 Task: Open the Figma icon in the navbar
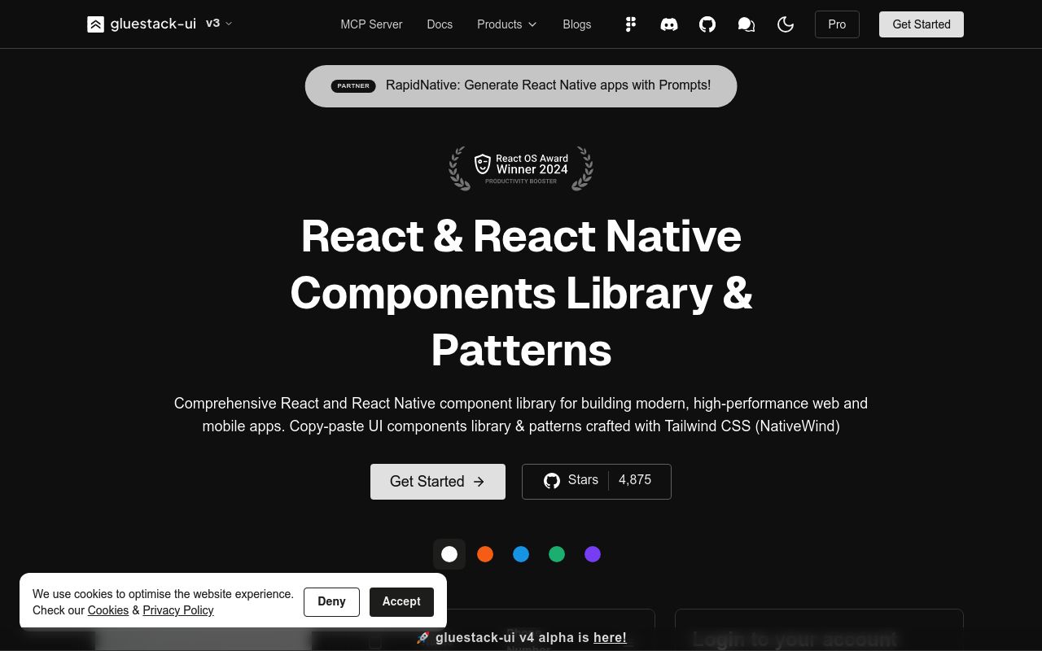coord(630,24)
